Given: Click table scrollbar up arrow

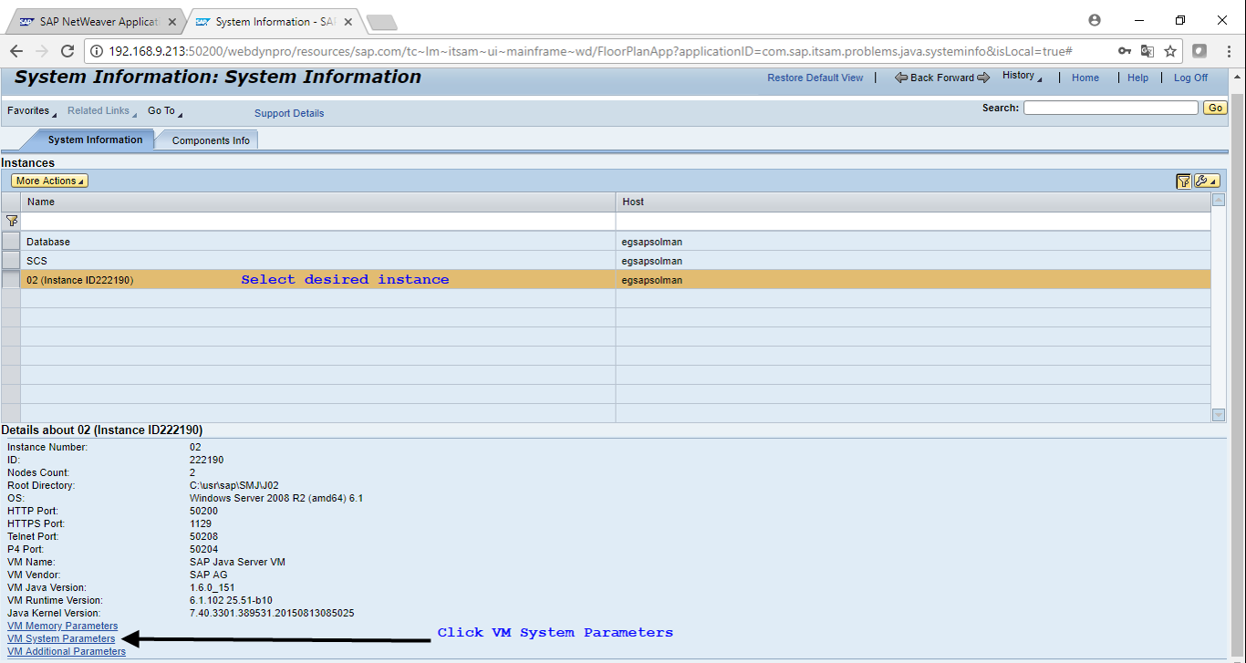Looking at the screenshot, I should (1219, 199).
